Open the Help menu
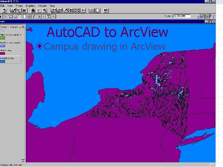Screen dimensions: 223x167 pyautogui.click(x=52, y=6)
